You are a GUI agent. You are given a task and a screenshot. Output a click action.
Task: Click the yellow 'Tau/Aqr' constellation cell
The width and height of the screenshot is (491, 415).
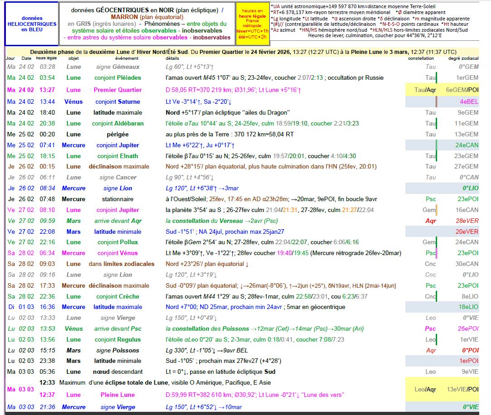click(x=426, y=90)
